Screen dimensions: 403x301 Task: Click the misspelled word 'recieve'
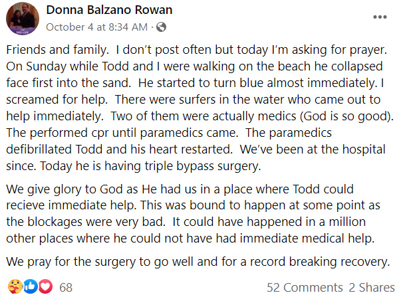[x=25, y=205]
